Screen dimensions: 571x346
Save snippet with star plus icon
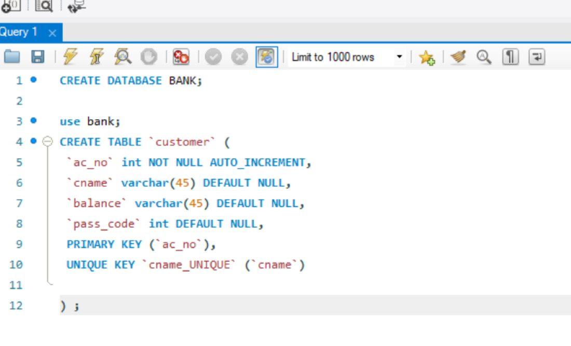(x=427, y=58)
